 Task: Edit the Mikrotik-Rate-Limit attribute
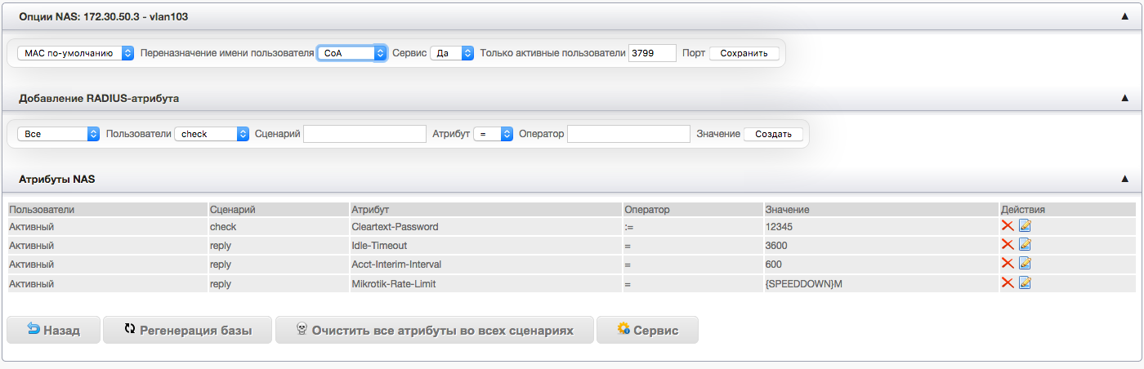[x=1025, y=283]
